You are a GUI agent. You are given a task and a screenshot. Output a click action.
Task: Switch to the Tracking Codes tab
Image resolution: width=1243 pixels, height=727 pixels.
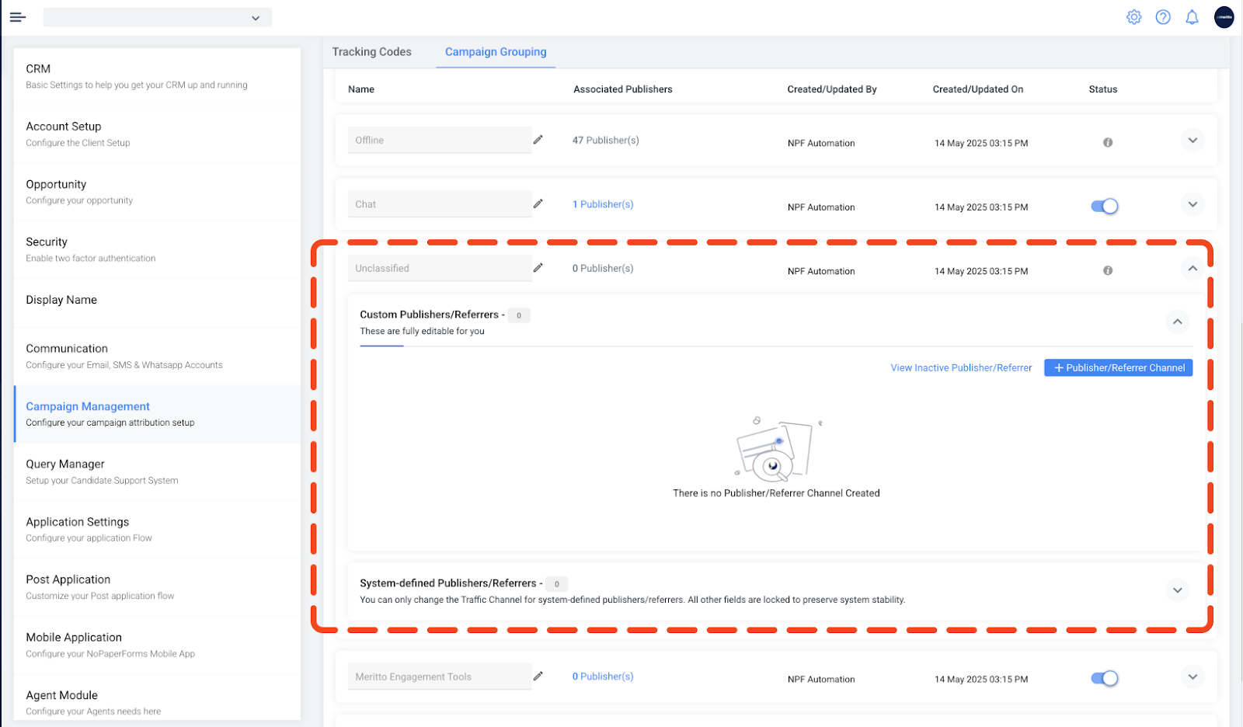tap(371, 52)
